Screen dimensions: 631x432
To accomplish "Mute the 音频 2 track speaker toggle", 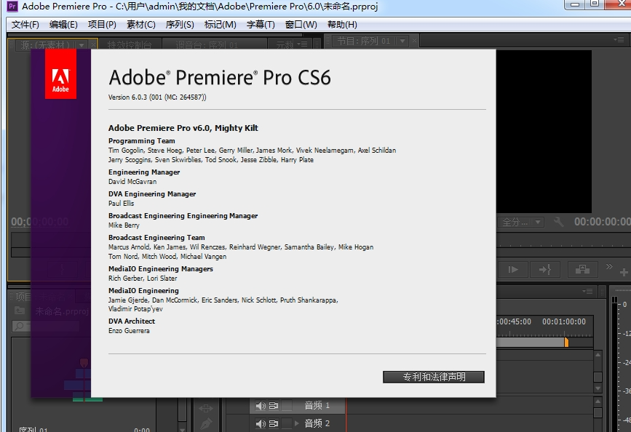I will point(261,423).
